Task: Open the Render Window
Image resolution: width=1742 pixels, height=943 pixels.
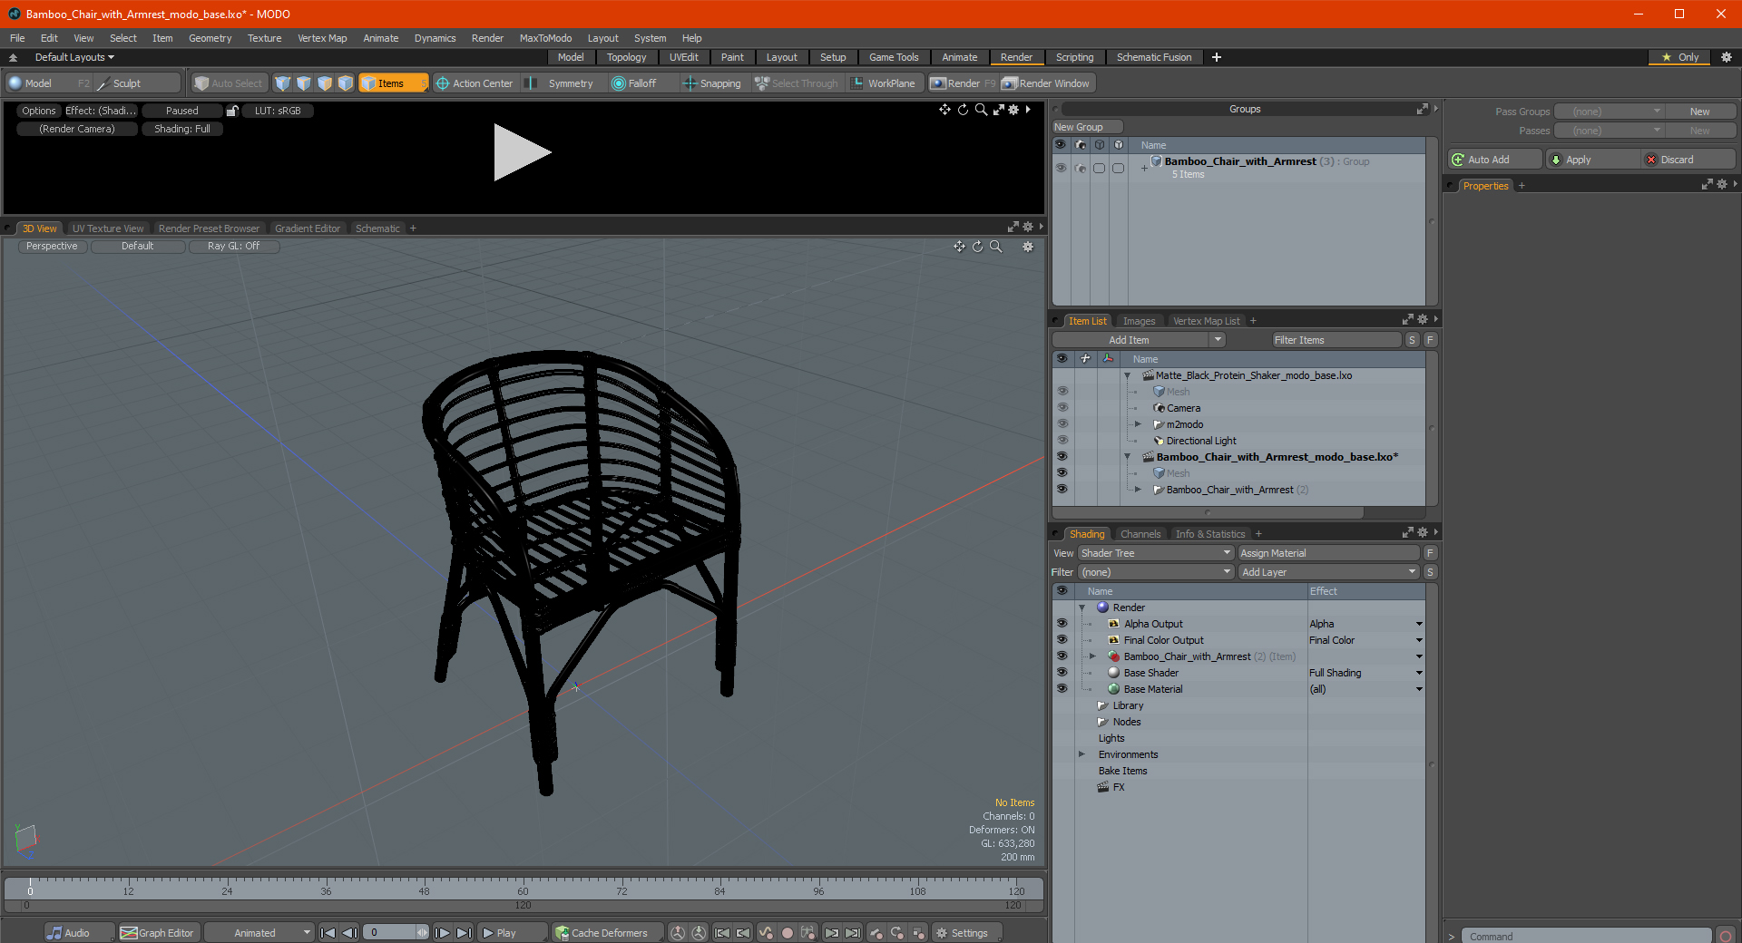Action: tap(1047, 83)
